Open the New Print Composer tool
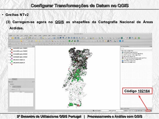Viewport: 159px width, 119px height. pos(21,38)
